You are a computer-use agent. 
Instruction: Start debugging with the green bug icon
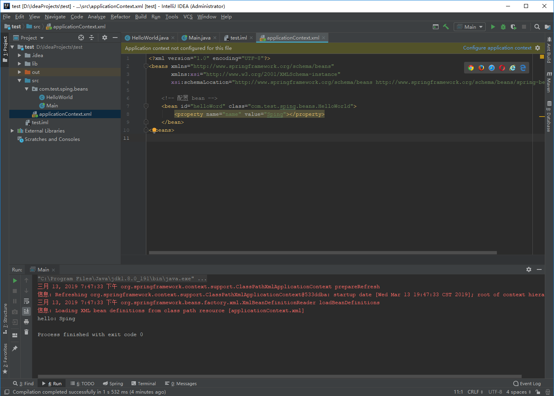coord(503,27)
